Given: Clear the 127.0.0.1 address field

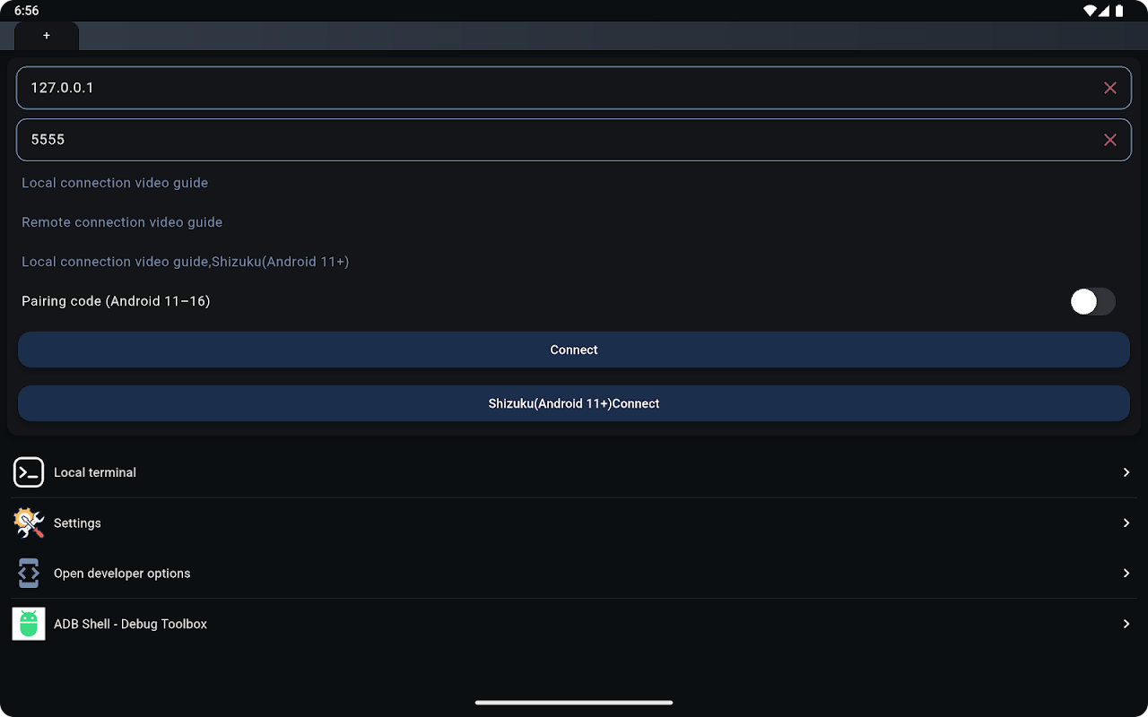Looking at the screenshot, I should [x=1109, y=88].
